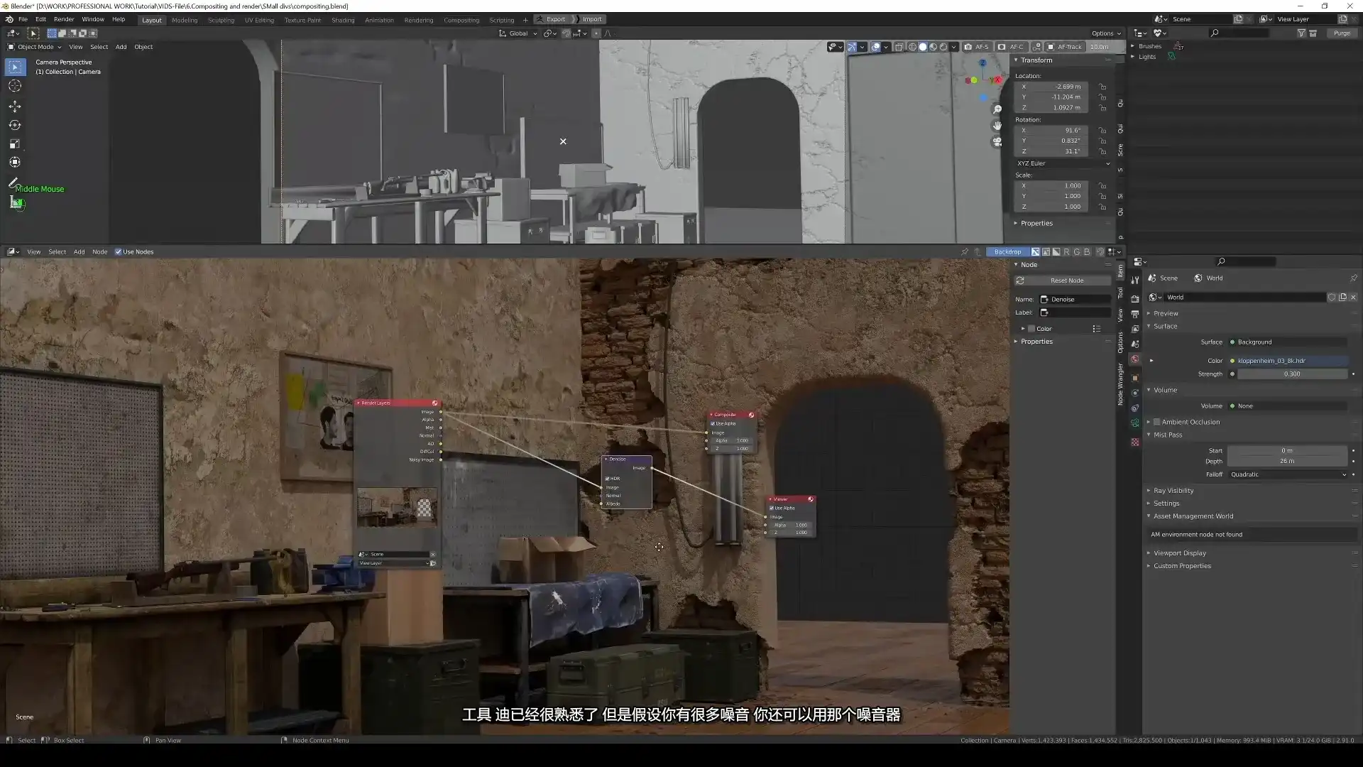1363x767 pixels.
Task: Select the Move tool in the viewport toolbar
Action: coord(15,106)
